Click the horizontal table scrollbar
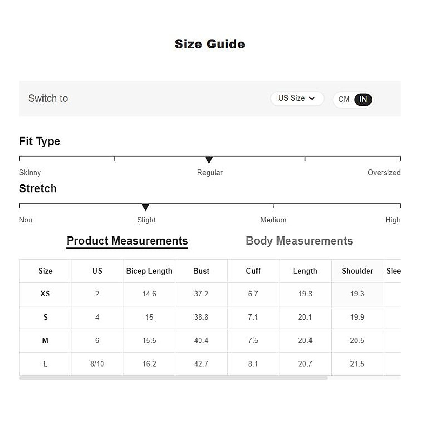 click(x=173, y=378)
